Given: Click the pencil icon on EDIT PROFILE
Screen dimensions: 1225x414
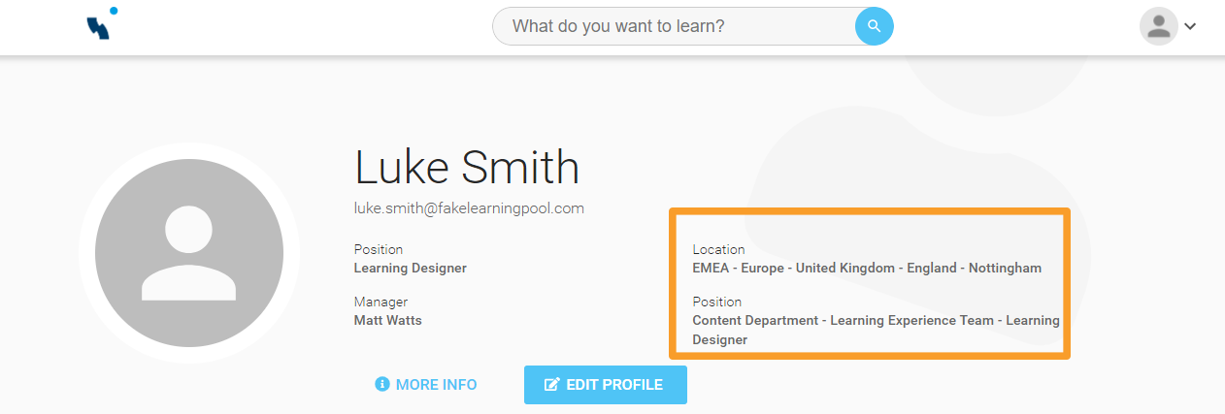Looking at the screenshot, I should point(551,385).
